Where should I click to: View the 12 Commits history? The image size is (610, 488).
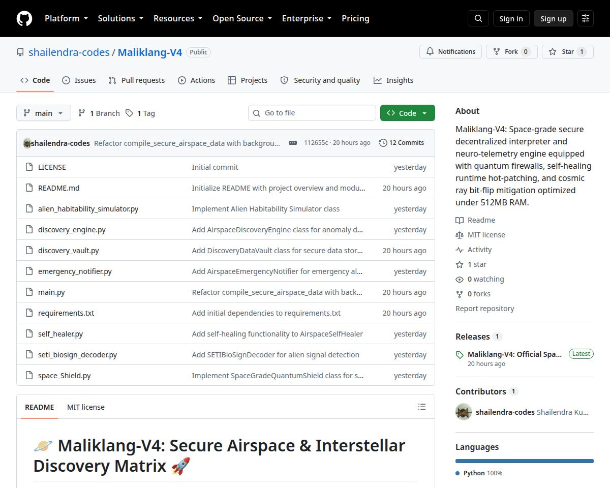point(402,143)
